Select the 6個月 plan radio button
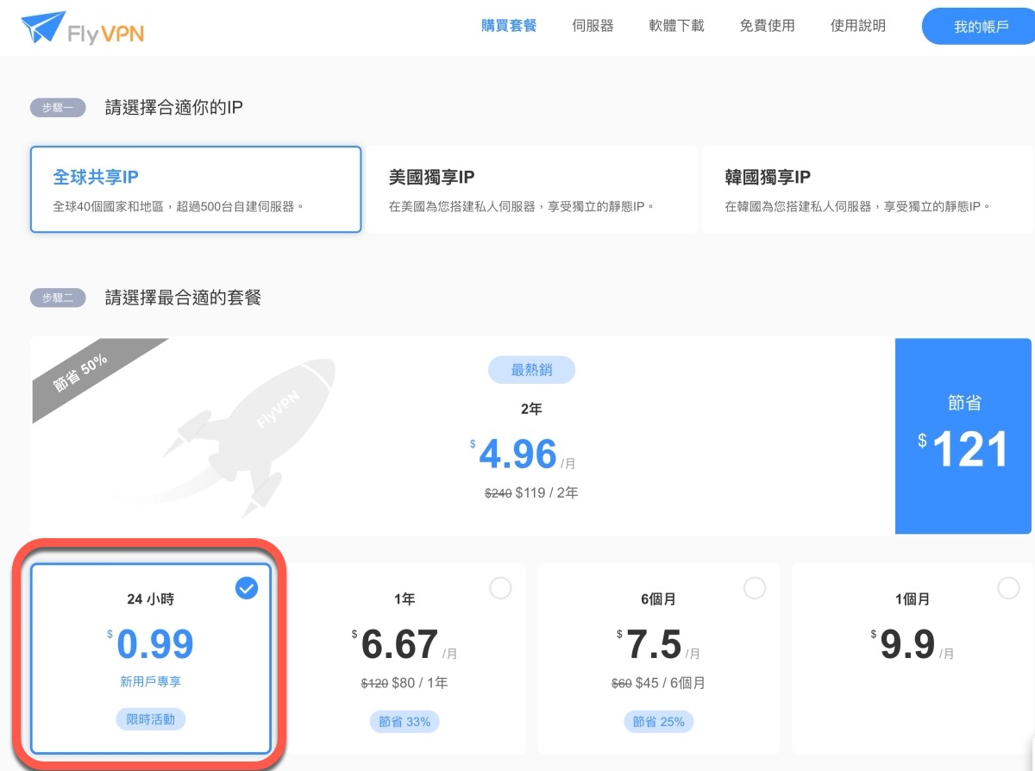1035x771 pixels. (x=755, y=588)
